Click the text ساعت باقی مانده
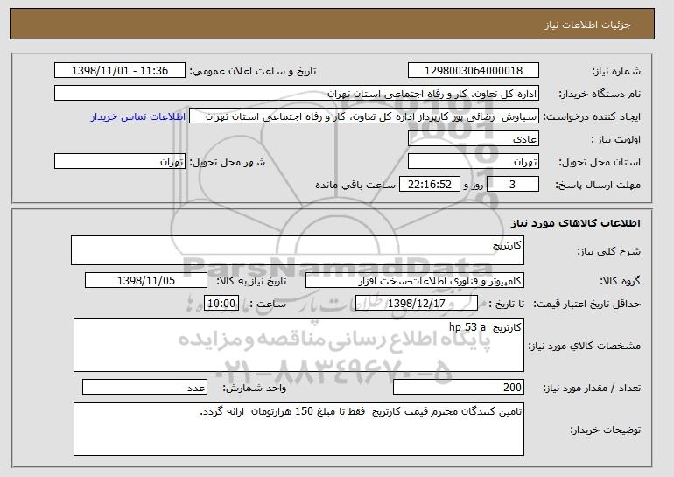The width and height of the screenshot is (674, 477). [355, 185]
